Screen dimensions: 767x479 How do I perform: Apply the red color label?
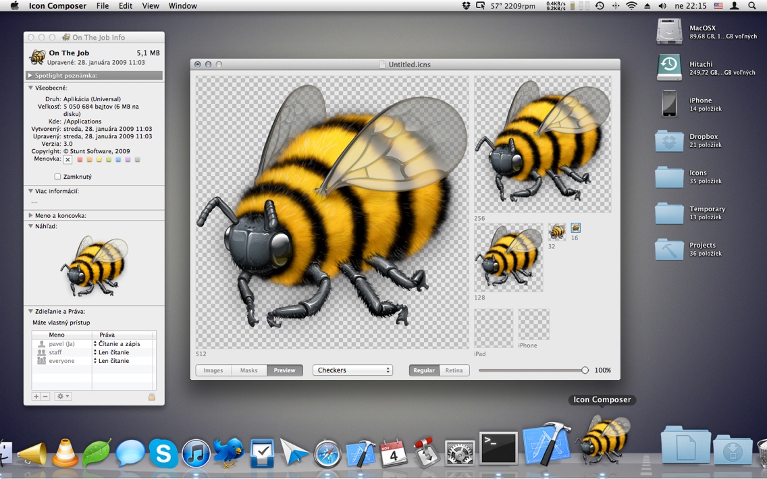pyautogui.click(x=80, y=159)
